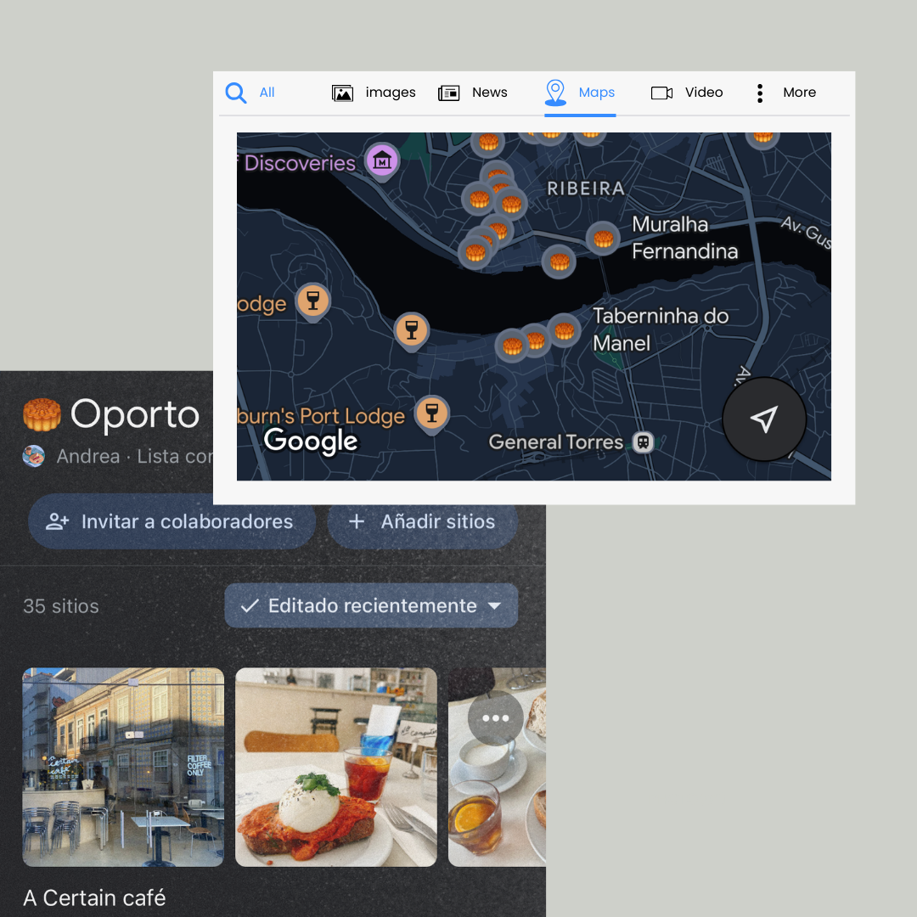The image size is (917, 917).
Task: Click the newspaper News icon
Action: point(448,93)
